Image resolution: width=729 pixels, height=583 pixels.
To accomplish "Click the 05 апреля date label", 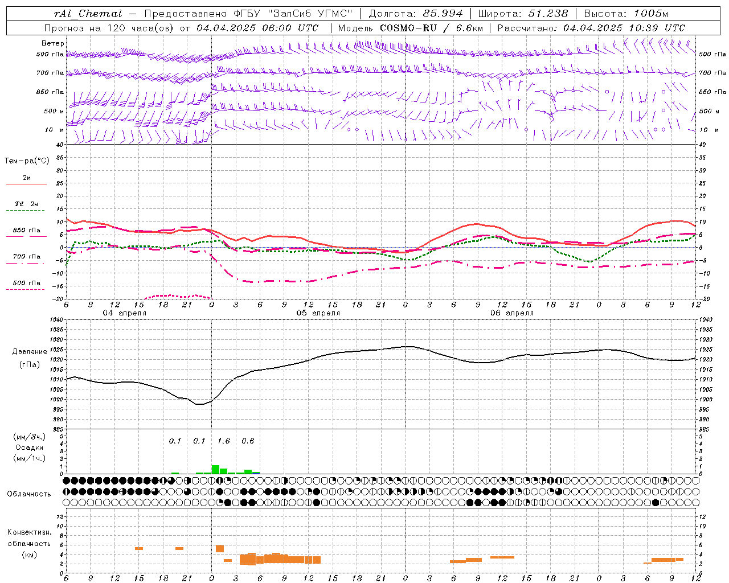I will (318, 313).
